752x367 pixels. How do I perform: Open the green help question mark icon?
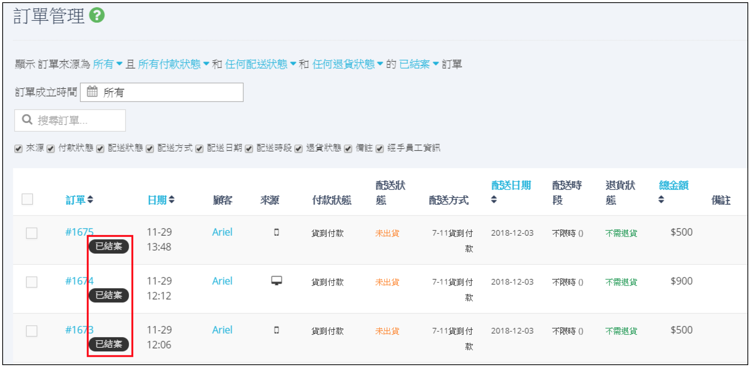[x=97, y=16]
